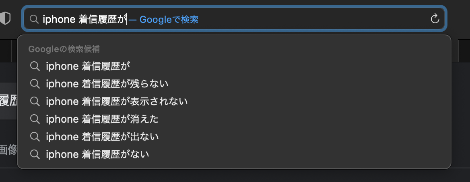Image resolution: width=470 pixels, height=182 pixels.
Task: Click the search icon beside "着信履歴が表示されない"
Action: [35, 101]
